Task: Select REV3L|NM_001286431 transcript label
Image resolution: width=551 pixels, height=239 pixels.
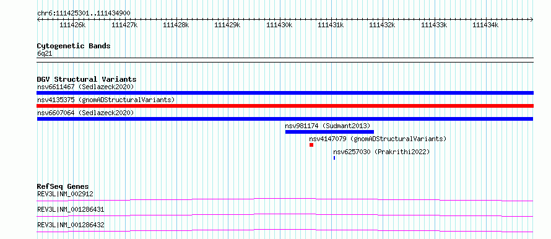Action: (x=71, y=210)
